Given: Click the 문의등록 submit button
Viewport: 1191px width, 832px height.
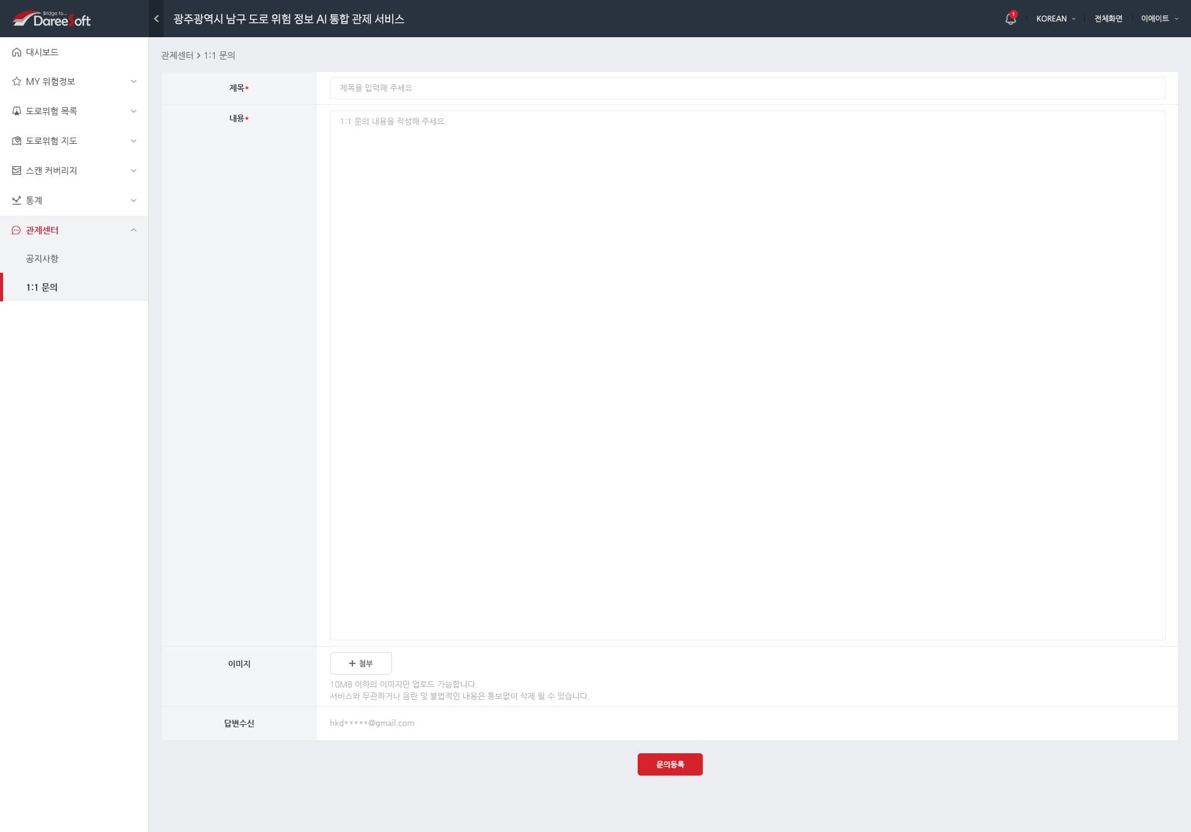Looking at the screenshot, I should [669, 764].
